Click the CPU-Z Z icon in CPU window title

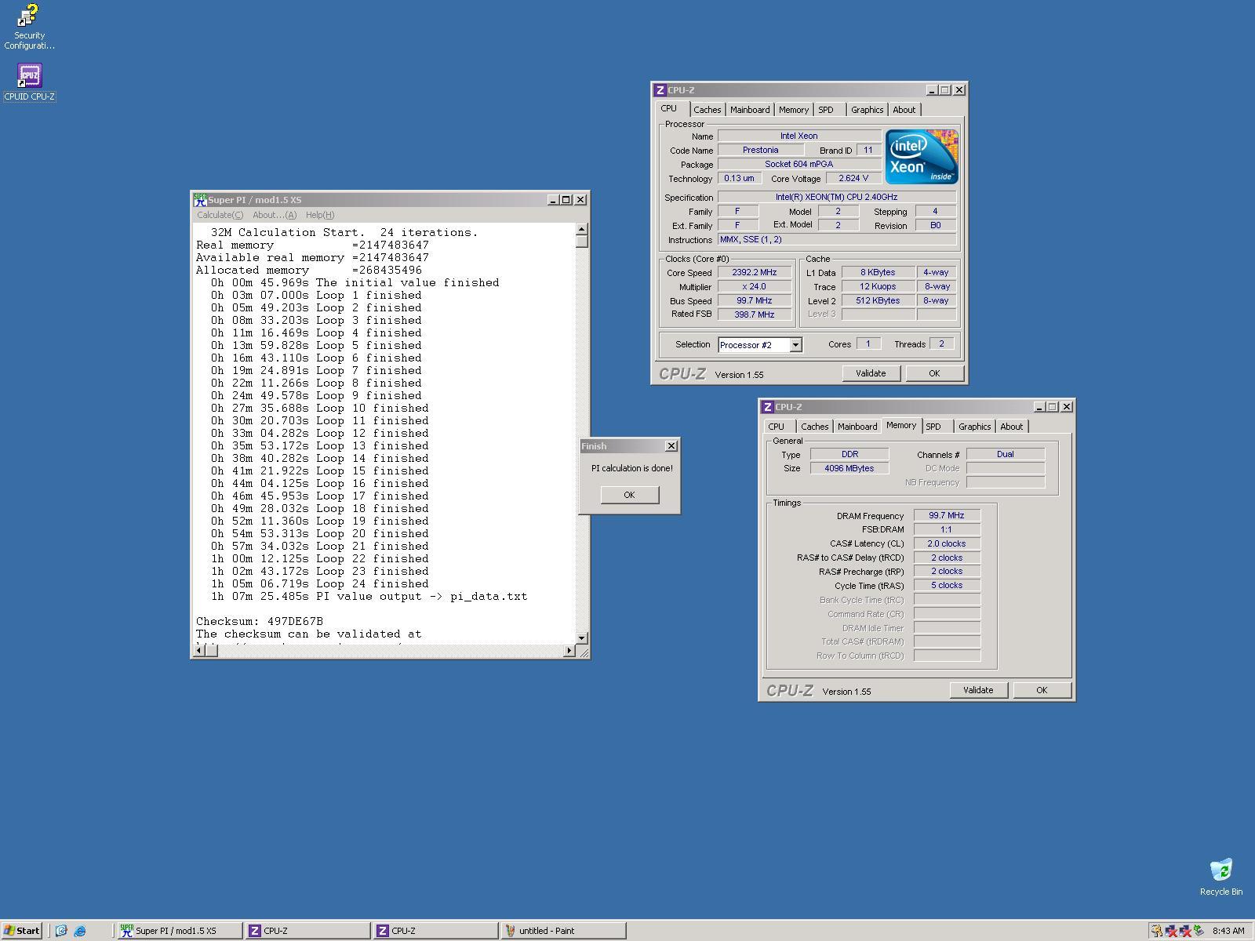point(660,90)
